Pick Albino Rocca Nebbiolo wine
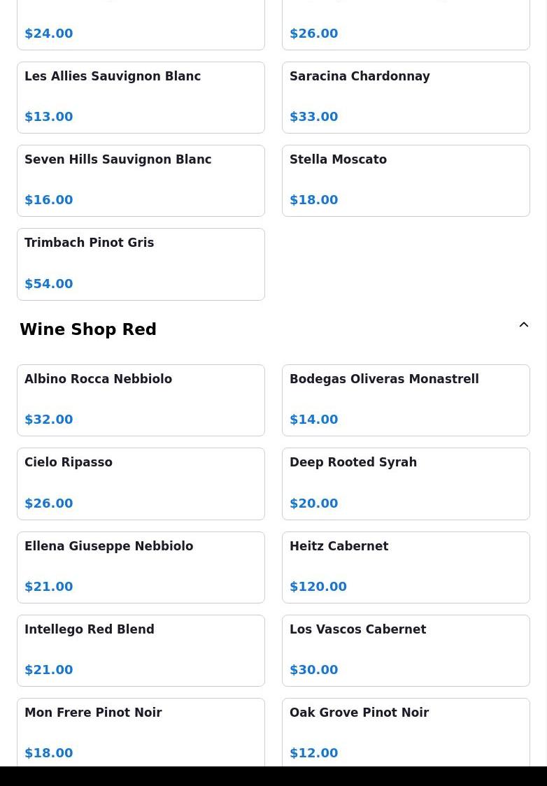 tap(141, 400)
